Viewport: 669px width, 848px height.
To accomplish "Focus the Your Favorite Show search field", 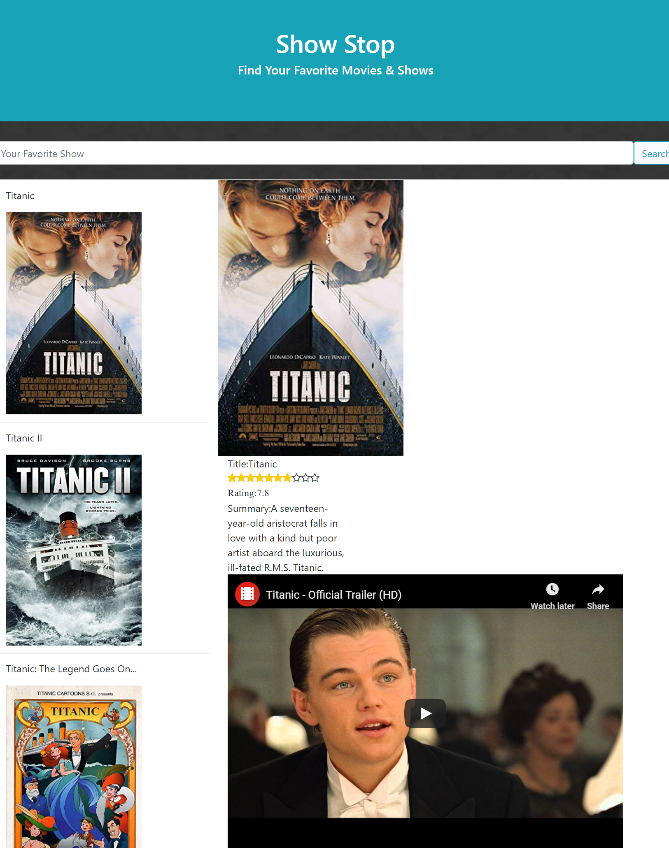I will point(316,153).
